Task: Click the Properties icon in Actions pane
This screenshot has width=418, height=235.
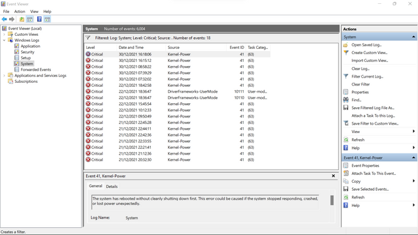Action: (x=346, y=92)
